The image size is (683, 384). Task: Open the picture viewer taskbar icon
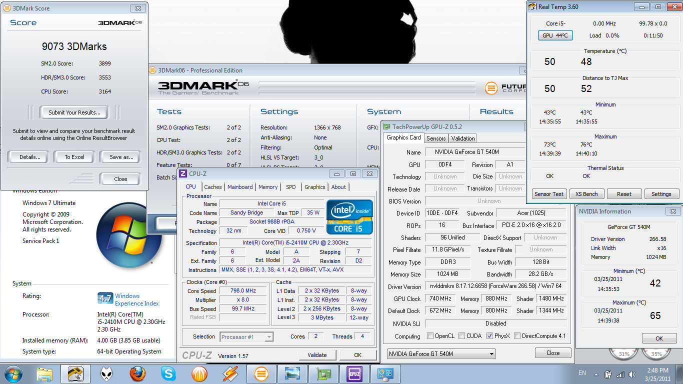(292, 373)
